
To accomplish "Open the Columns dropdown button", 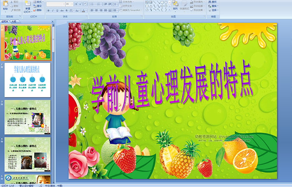I will pyautogui.click(x=116, y=10).
